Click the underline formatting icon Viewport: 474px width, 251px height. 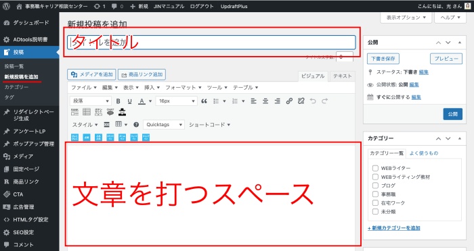(130, 101)
